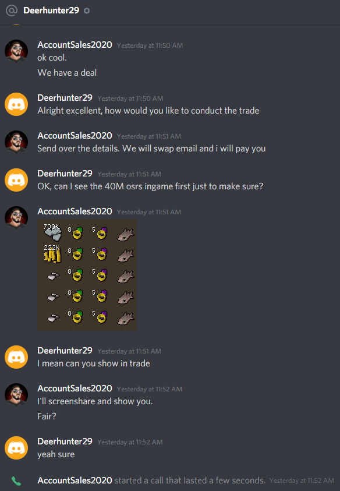Viewport: 340px width, 491px height.
Task: Click the Deerhunter29 username above 'Alright excellent'
Action: pos(65,98)
